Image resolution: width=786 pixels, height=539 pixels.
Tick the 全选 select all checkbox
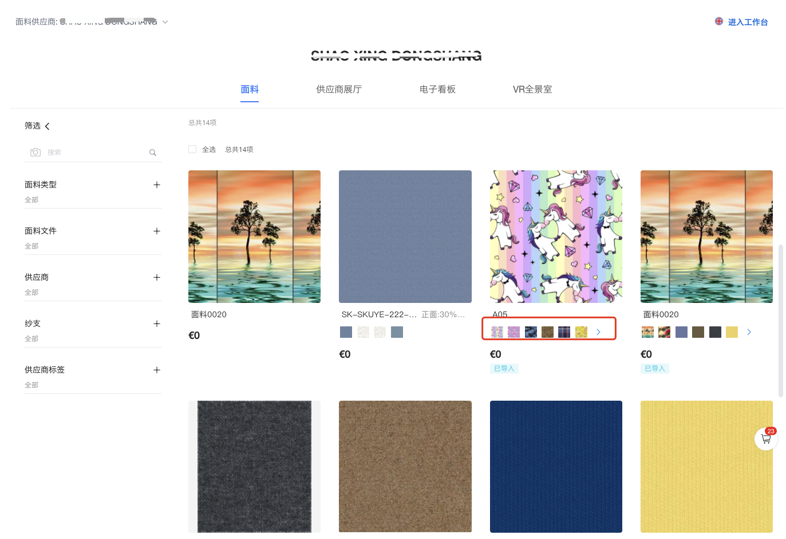pyautogui.click(x=192, y=149)
